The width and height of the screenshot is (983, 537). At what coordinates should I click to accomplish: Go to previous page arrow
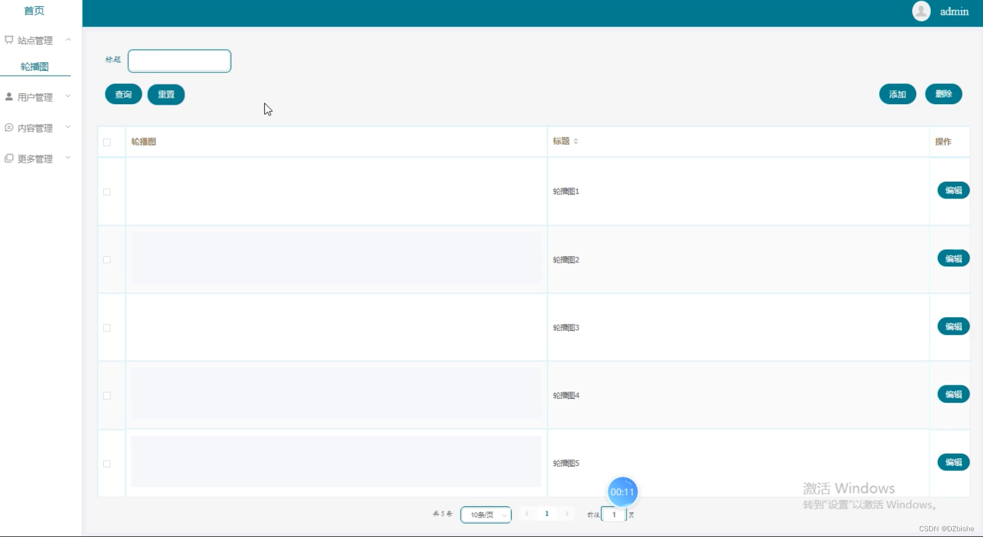(x=527, y=514)
